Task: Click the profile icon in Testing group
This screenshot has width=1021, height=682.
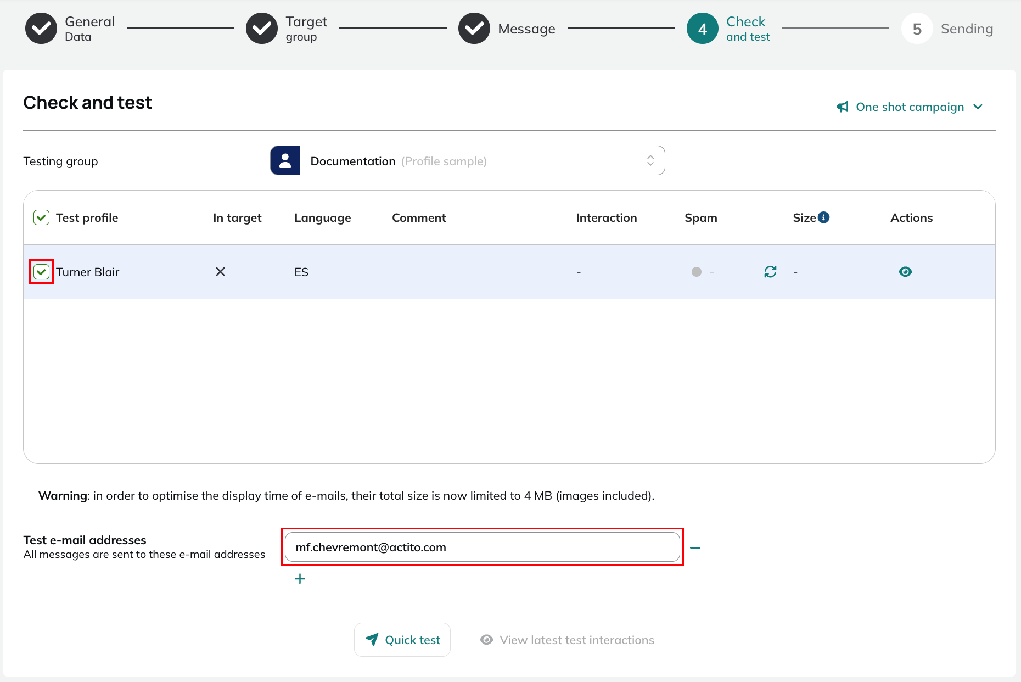Action: [285, 161]
